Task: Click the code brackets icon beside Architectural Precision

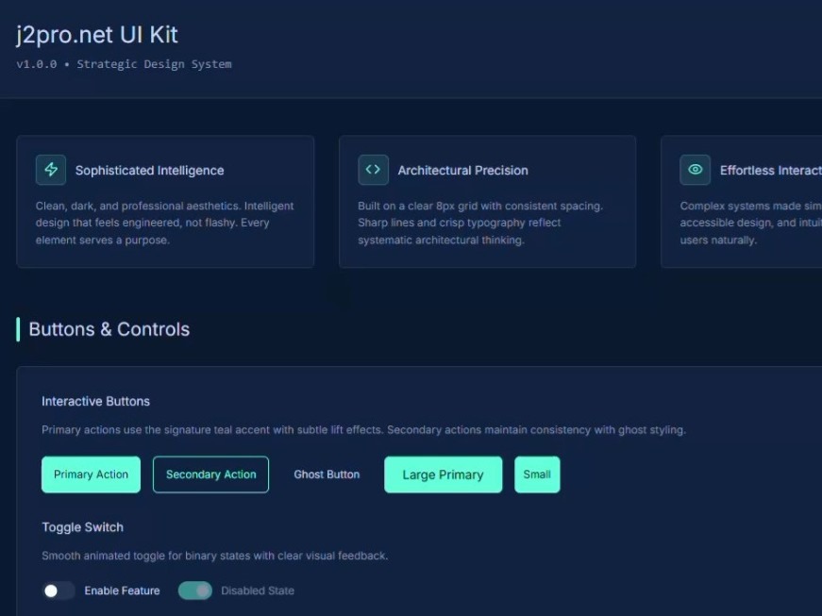Action: [374, 170]
